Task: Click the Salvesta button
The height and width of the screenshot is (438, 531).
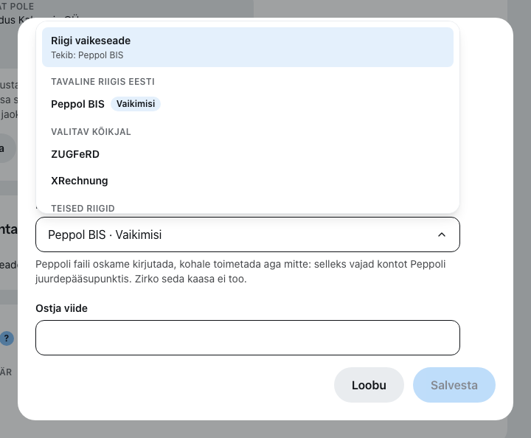Action: point(454,385)
